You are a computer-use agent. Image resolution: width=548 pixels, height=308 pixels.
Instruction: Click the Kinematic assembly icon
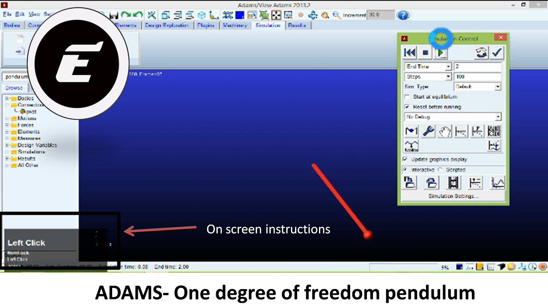tap(411, 146)
